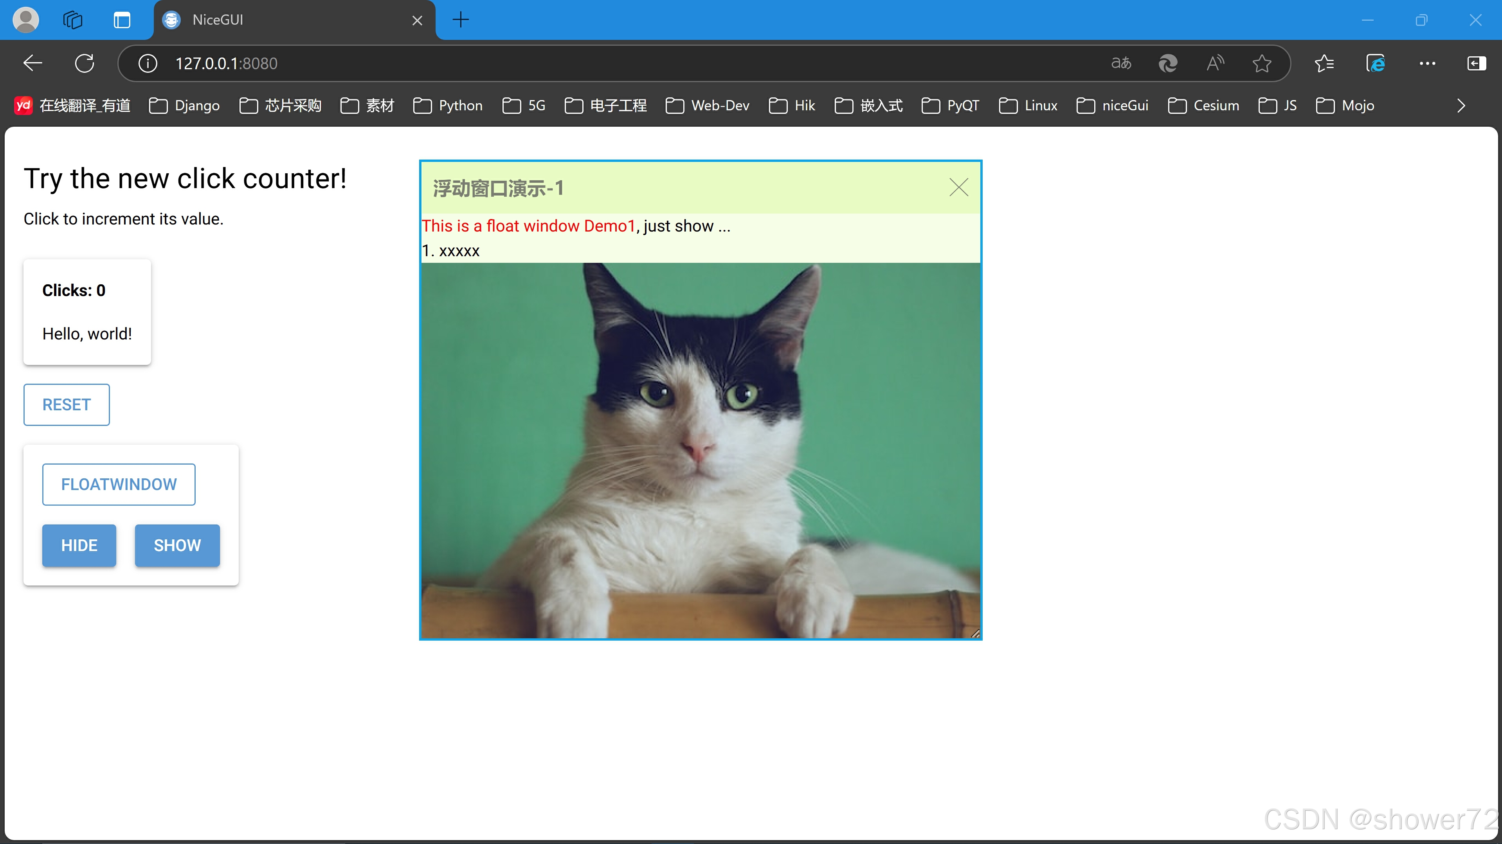Open the browser settings ellipsis menu
This screenshot has width=1502, height=844.
[x=1427, y=63]
